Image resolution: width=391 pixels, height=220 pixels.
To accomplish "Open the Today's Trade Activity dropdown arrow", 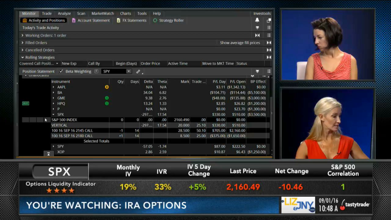I will 258,28.
